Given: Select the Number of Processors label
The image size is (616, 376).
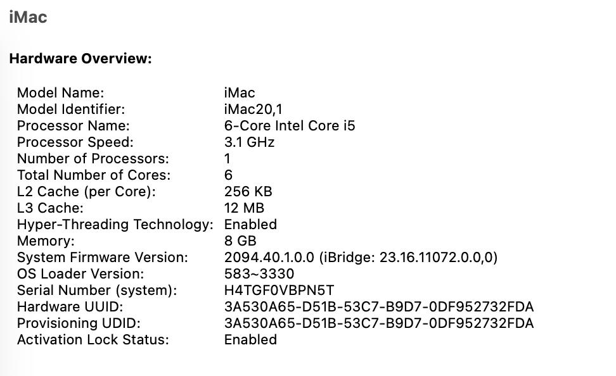Looking at the screenshot, I should point(93,159).
